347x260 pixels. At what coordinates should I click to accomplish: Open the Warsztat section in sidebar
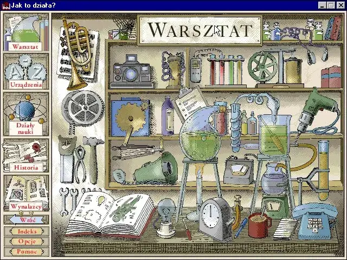coord(25,32)
